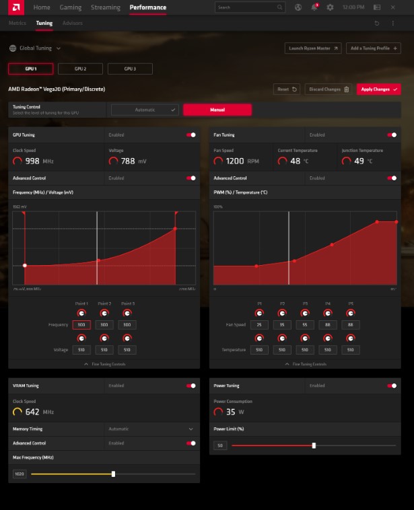This screenshot has width=414, height=510.
Task: Open the web browser globe icon
Action: click(298, 7)
